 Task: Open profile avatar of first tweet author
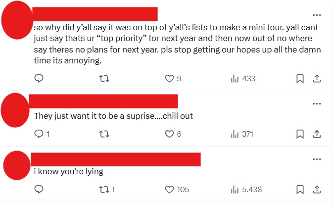pyautogui.click(x=17, y=22)
